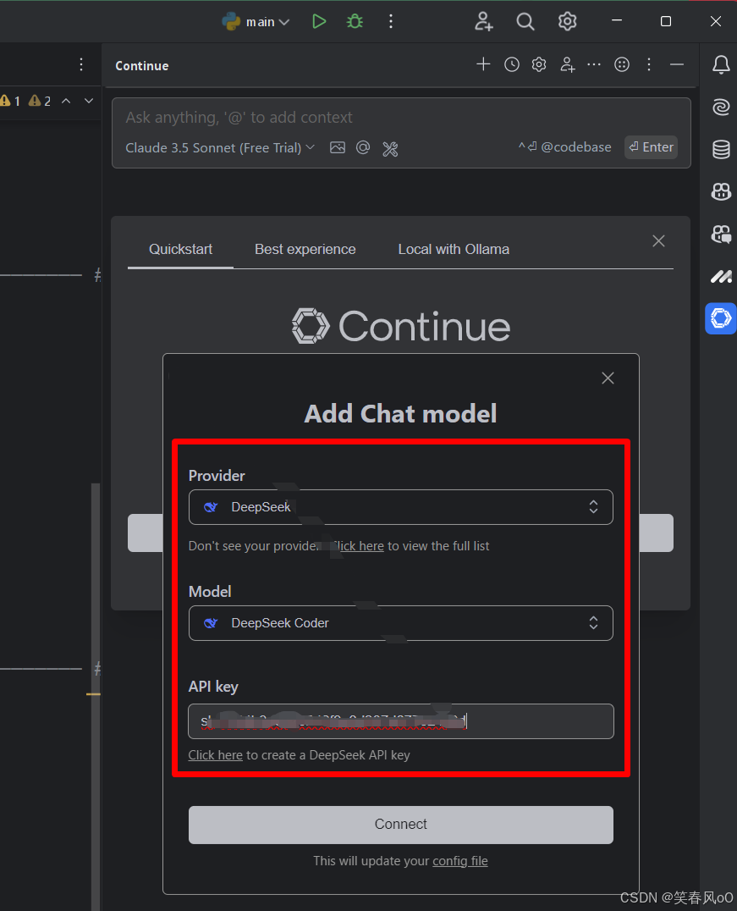Open link to create DeepSeek API key
This screenshot has width=737, height=911.
216,755
